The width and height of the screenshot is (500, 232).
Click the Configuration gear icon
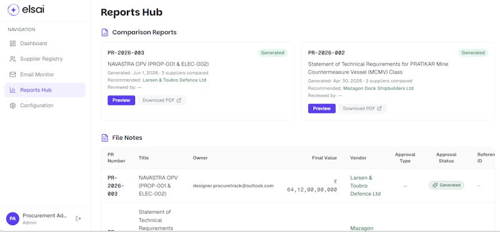coord(12,105)
